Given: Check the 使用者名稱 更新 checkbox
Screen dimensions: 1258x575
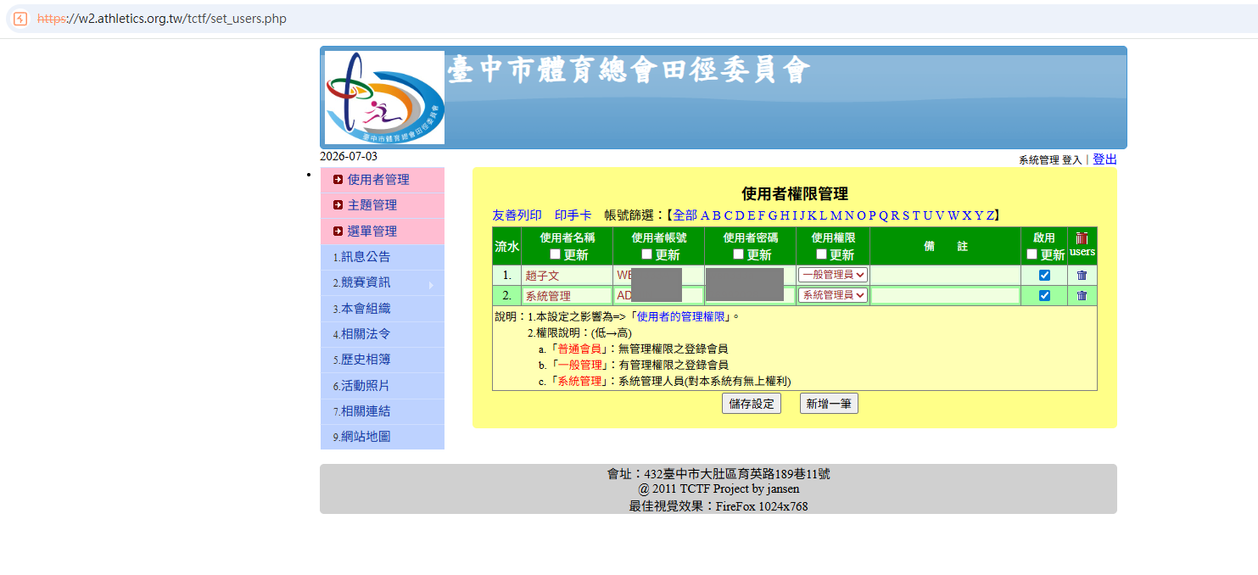Looking at the screenshot, I should point(555,254).
